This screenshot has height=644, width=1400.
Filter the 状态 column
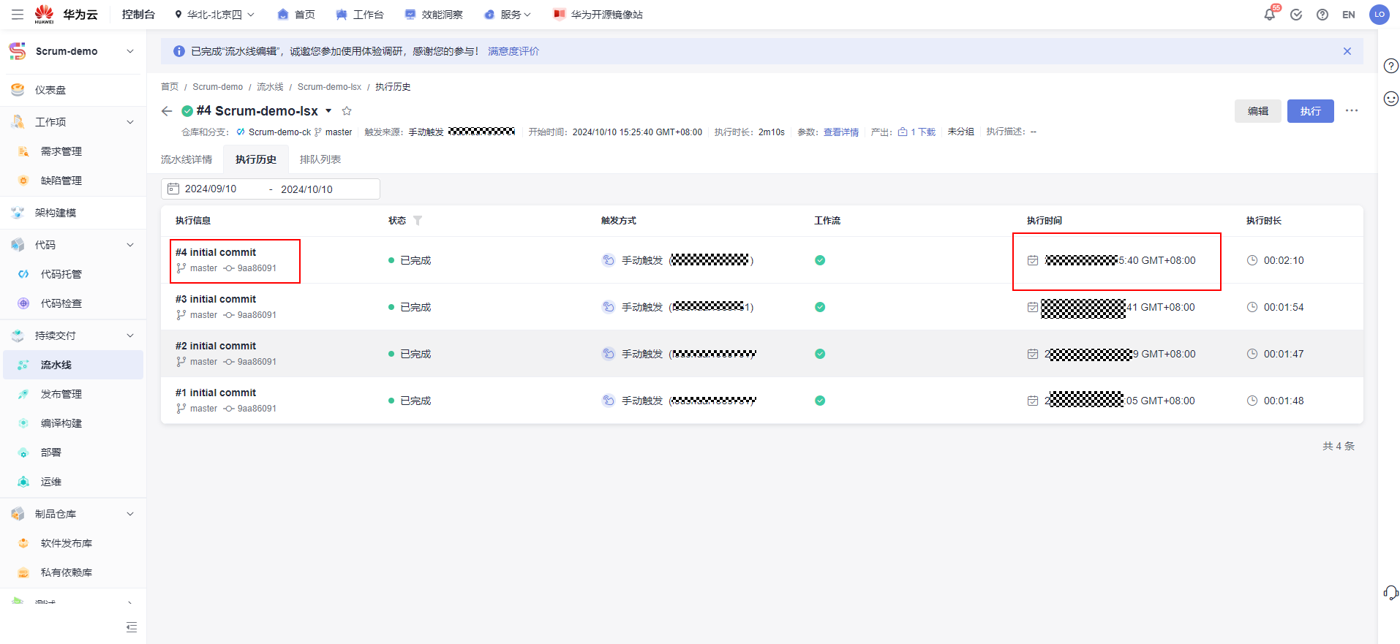(418, 221)
